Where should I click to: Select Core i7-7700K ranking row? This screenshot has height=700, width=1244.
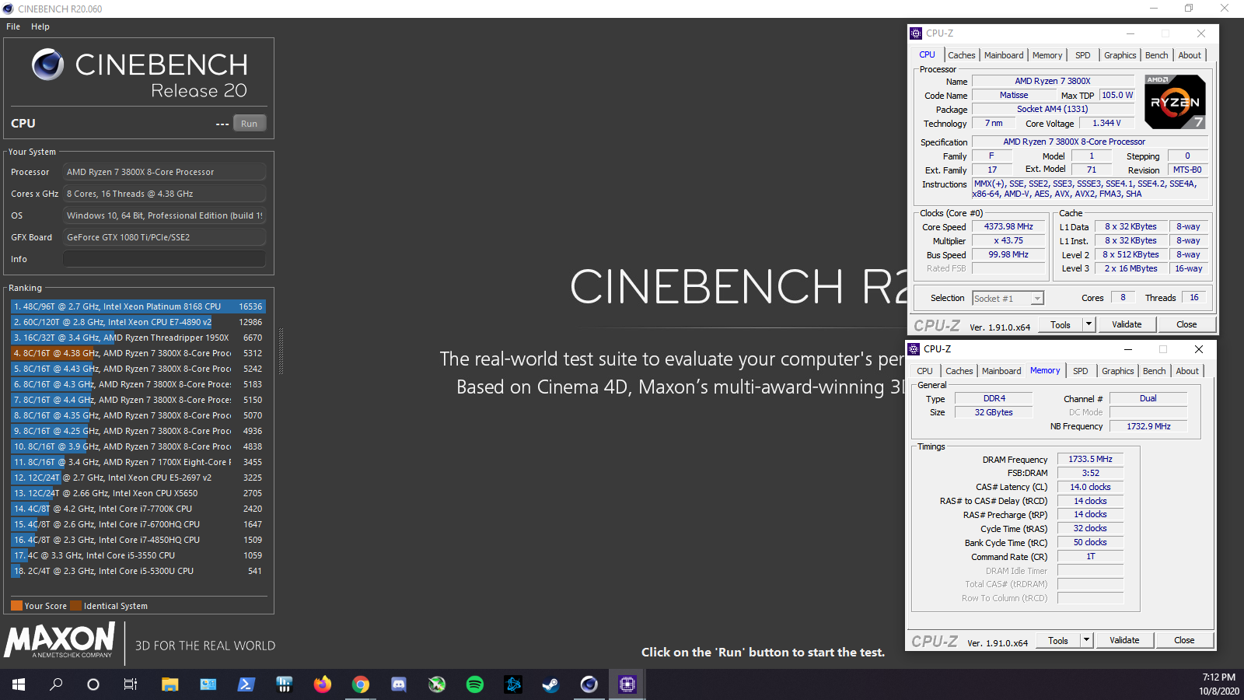(x=138, y=509)
